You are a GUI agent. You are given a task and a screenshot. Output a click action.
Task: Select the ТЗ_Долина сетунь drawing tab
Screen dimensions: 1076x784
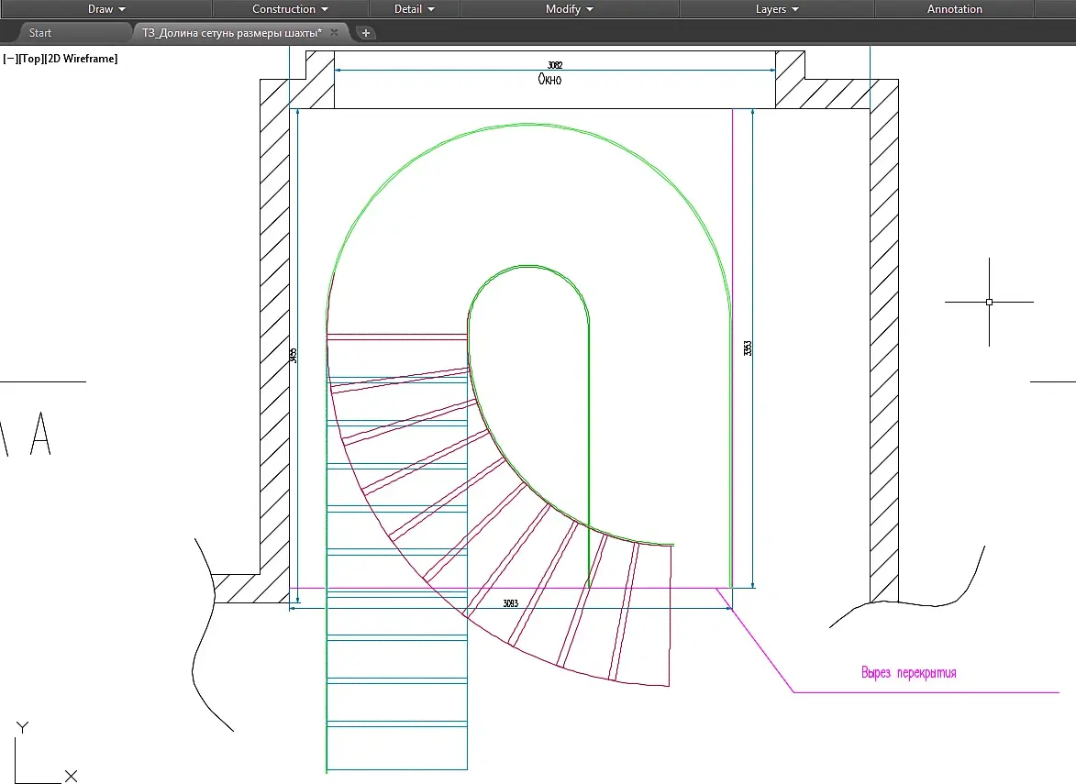tap(231, 33)
